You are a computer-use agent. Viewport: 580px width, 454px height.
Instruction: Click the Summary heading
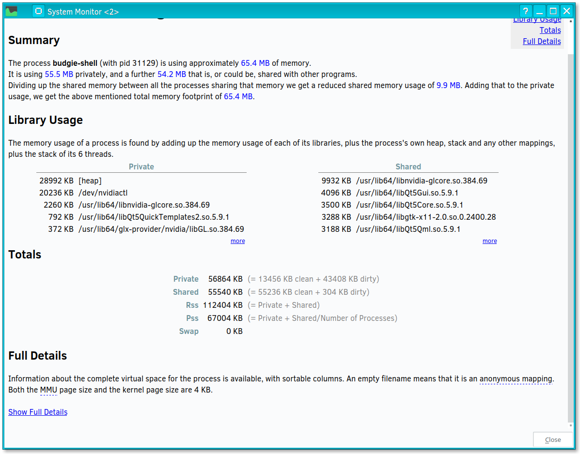(34, 40)
